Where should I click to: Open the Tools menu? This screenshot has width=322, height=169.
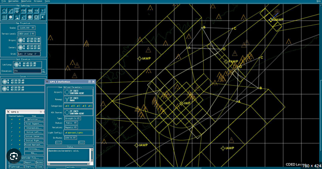click(48, 1)
